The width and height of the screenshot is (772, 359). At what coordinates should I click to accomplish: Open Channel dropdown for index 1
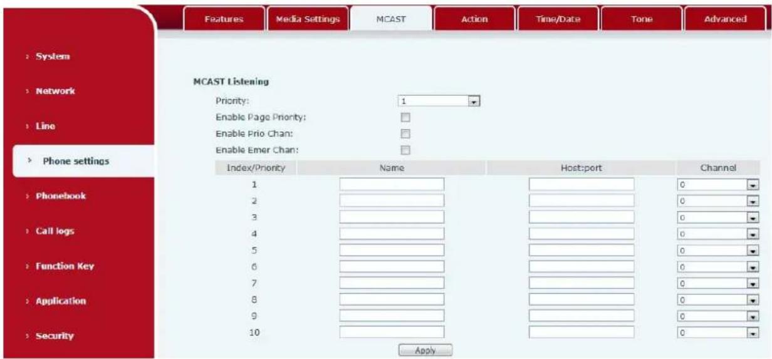[x=718, y=185]
